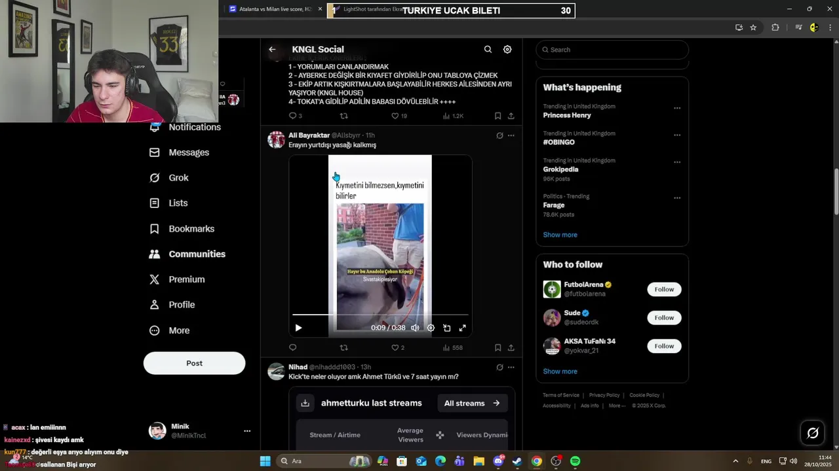The image size is (839, 471).
Task: Search within KNGL Social community
Action: (488, 49)
